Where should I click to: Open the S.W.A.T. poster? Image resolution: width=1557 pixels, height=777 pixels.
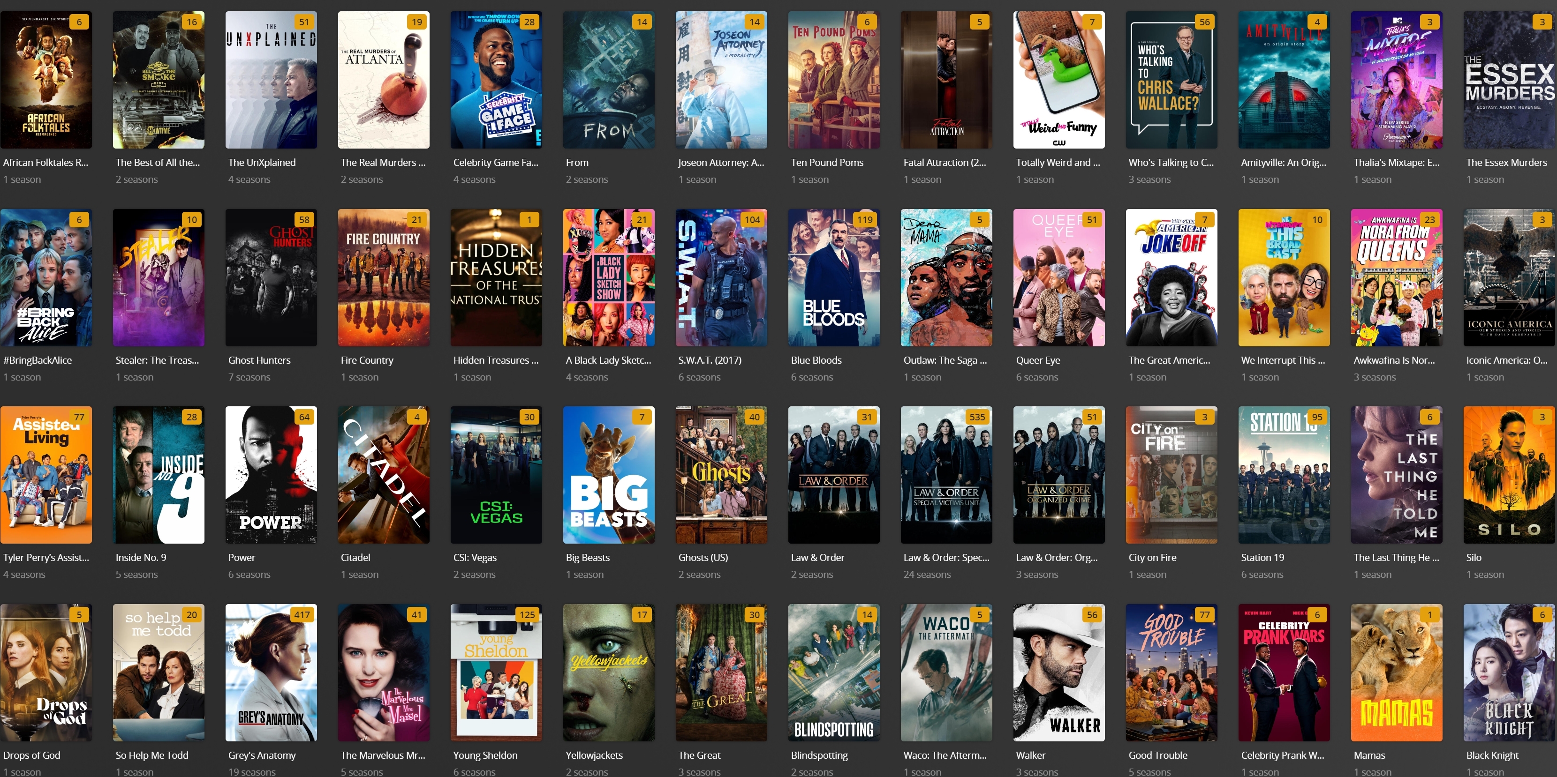pos(721,277)
